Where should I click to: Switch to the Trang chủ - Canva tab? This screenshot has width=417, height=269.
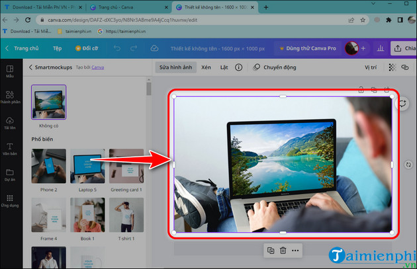click(x=128, y=7)
